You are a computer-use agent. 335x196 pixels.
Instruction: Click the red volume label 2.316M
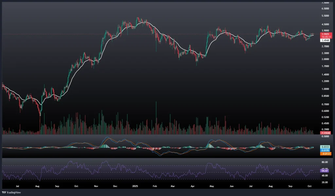(x=325, y=133)
